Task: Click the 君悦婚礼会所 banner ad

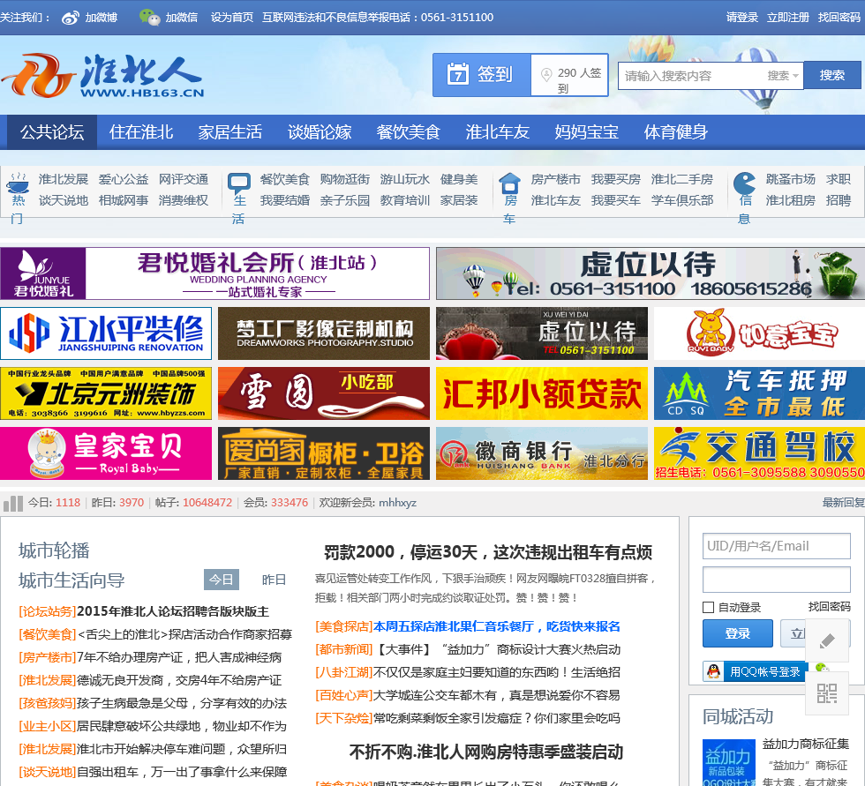Action: point(214,273)
